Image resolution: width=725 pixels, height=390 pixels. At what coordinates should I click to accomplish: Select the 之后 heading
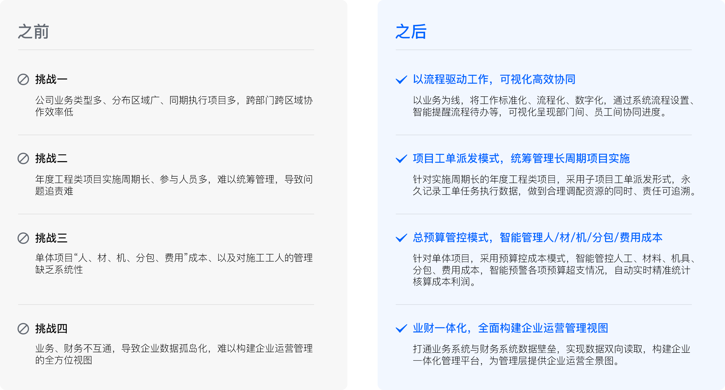tap(411, 32)
